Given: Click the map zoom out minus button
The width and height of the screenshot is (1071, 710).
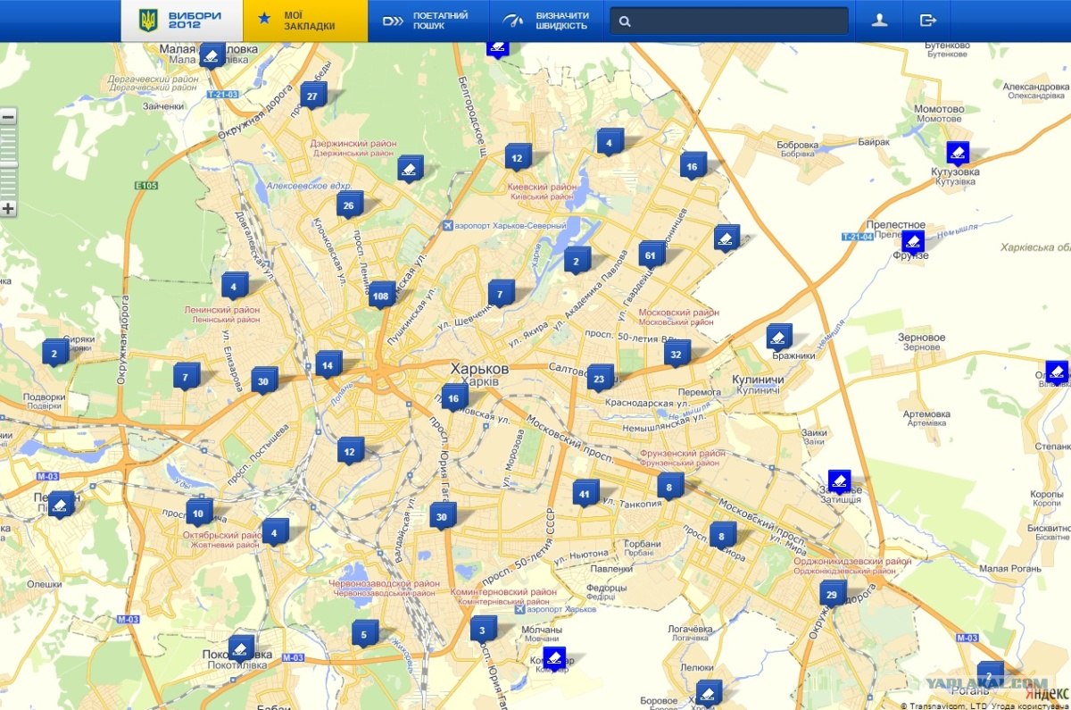Looking at the screenshot, I should tap(8, 117).
